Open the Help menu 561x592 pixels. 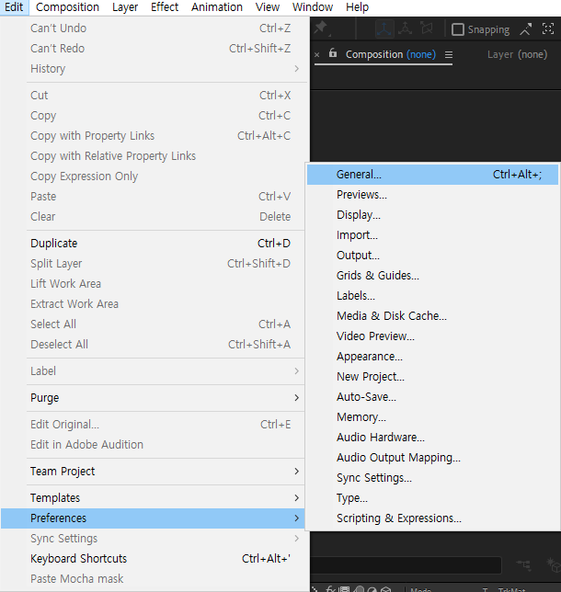357,7
